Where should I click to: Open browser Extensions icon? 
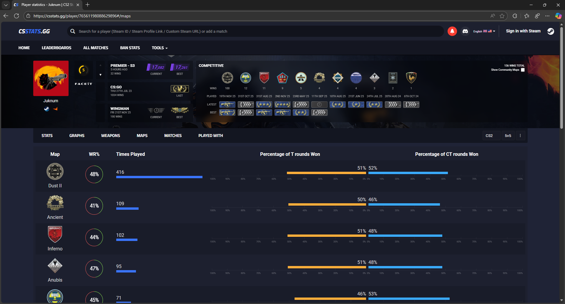(515, 16)
